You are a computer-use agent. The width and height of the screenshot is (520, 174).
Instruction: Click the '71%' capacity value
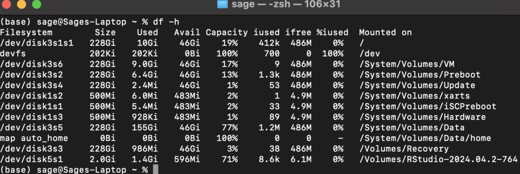click(x=230, y=159)
